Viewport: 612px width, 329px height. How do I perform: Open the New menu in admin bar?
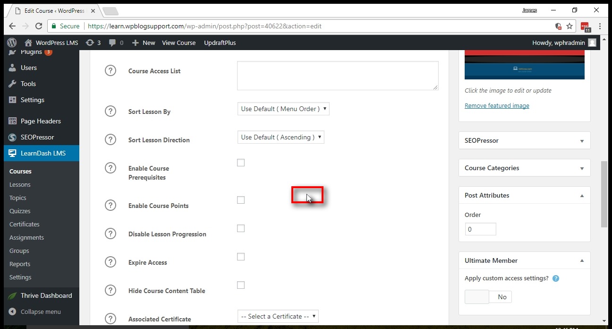[x=143, y=43]
